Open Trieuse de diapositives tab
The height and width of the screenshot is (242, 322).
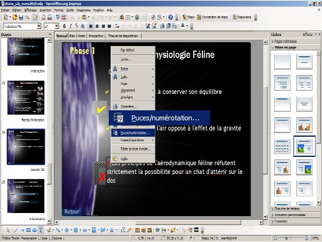[123, 36]
